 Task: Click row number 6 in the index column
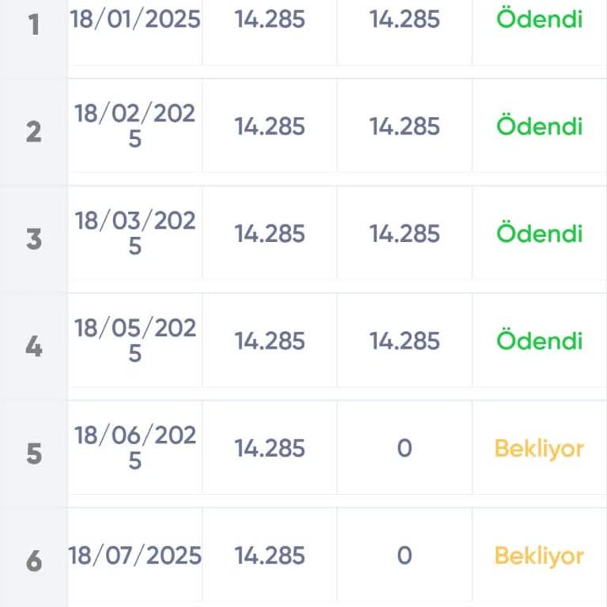[33, 560]
